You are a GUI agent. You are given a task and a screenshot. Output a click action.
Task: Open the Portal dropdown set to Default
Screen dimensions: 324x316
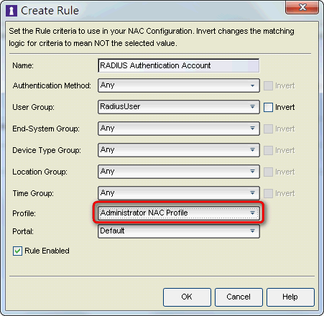[179, 231]
